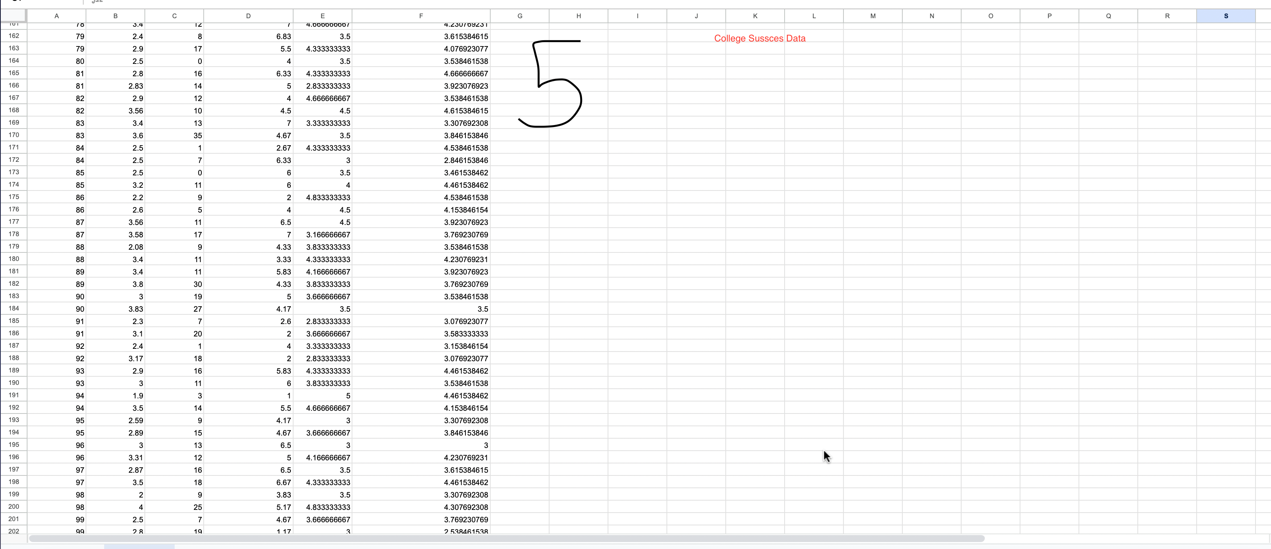1271x549 pixels.
Task: Click the cell showing 4.615384615 in row 168
Action: tap(421, 110)
